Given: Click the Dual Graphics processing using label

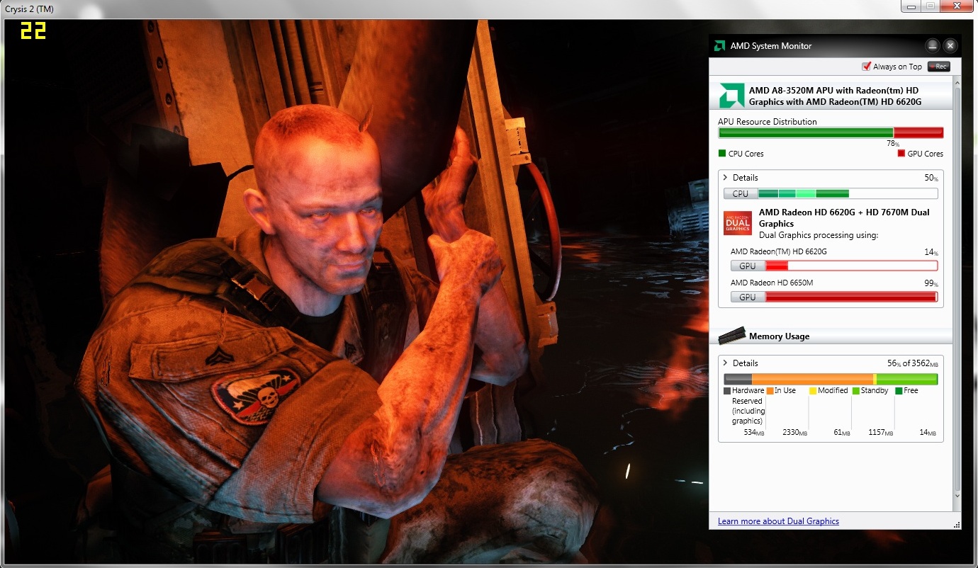Looking at the screenshot, I should coord(819,235).
